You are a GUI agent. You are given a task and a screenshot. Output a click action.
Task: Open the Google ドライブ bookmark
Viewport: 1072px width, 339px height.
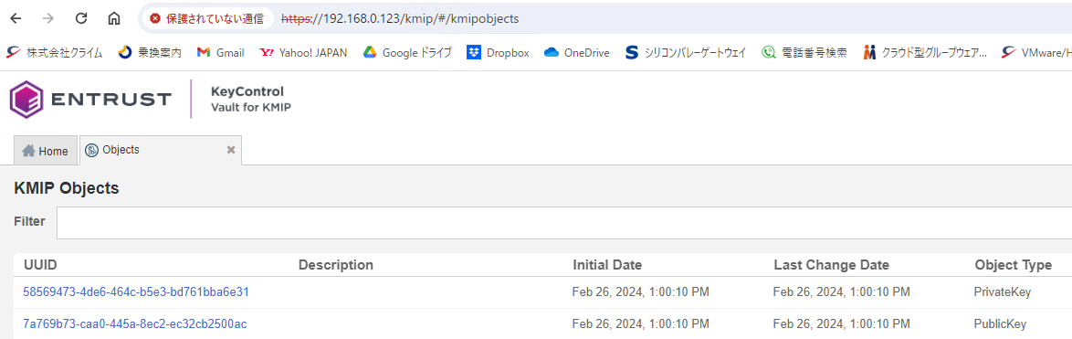point(407,53)
